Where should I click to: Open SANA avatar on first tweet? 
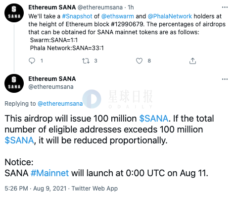coord(14,13)
